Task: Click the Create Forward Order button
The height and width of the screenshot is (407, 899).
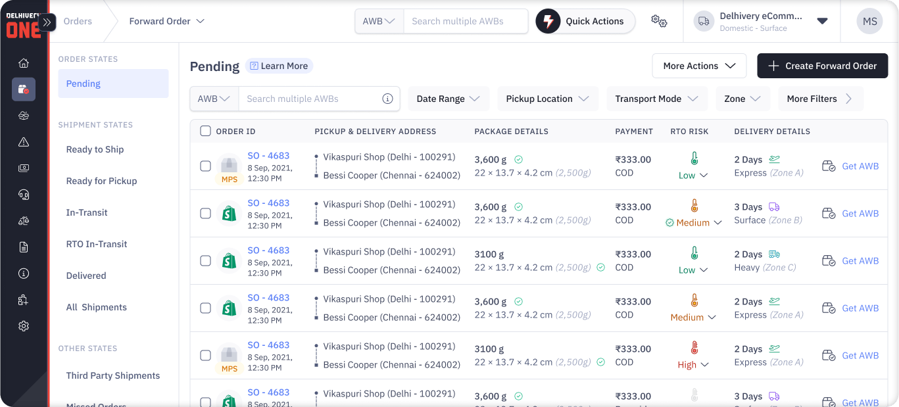Action: pyautogui.click(x=822, y=66)
